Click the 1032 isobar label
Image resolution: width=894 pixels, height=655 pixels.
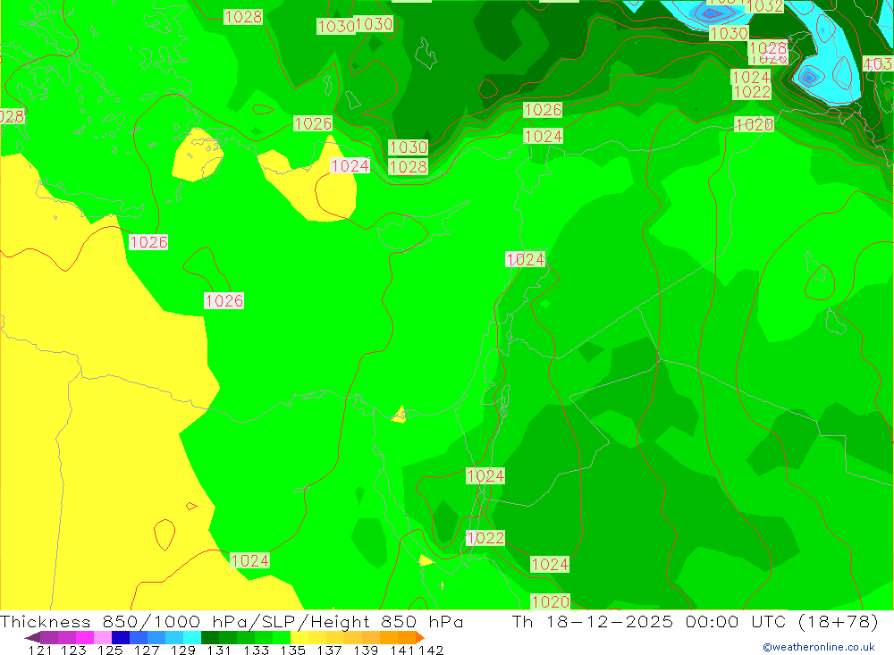764,5
